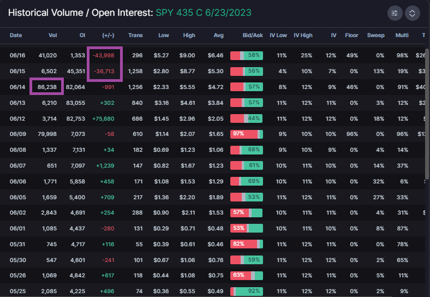
Task: Open the filter settings sliders icon
Action: tap(395, 13)
